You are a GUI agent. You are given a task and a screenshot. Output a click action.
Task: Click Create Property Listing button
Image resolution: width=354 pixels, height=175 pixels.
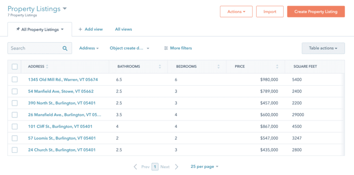pyautogui.click(x=316, y=12)
